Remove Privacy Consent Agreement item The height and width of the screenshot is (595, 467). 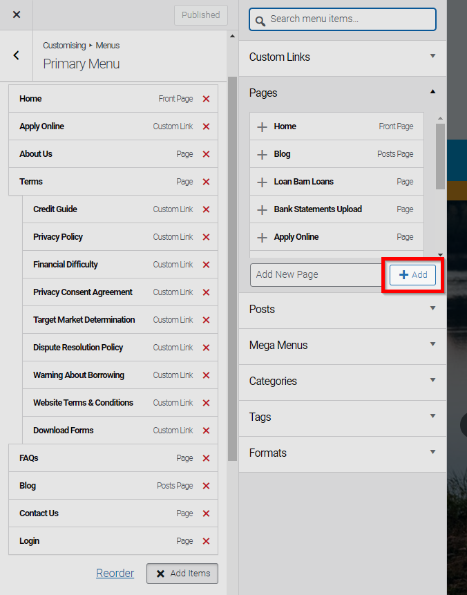coord(206,292)
